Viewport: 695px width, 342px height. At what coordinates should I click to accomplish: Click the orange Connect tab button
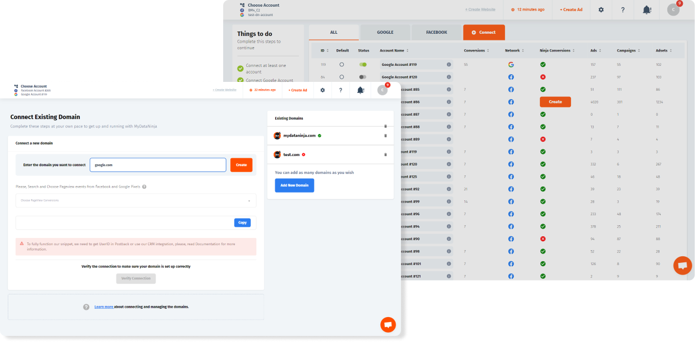(484, 32)
